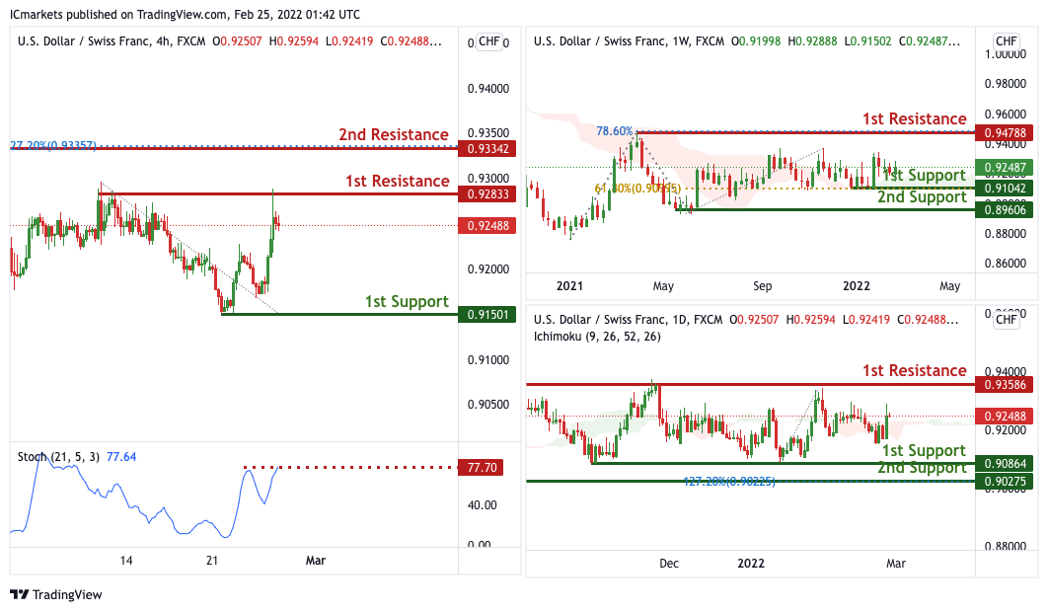Click the 0.92488 daily current price label
The image size is (1048, 612).
(x=1005, y=416)
